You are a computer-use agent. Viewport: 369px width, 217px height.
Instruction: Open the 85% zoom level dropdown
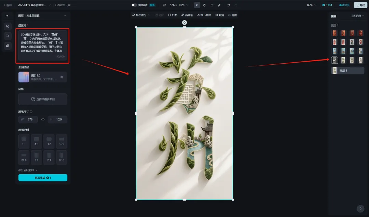pos(311,5)
